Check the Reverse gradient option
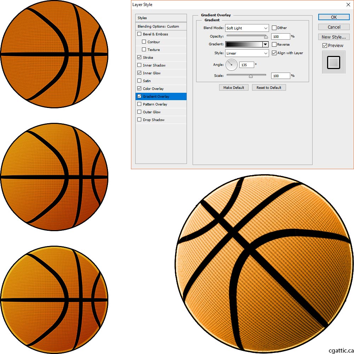The image size is (354, 354). pos(274,44)
